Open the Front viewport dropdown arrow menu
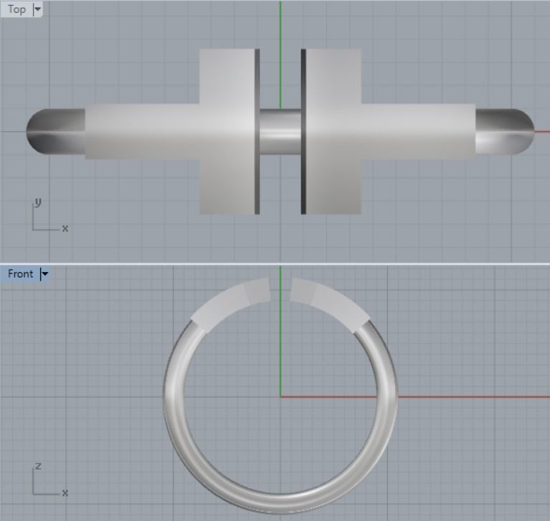The width and height of the screenshot is (550, 521). point(44,274)
